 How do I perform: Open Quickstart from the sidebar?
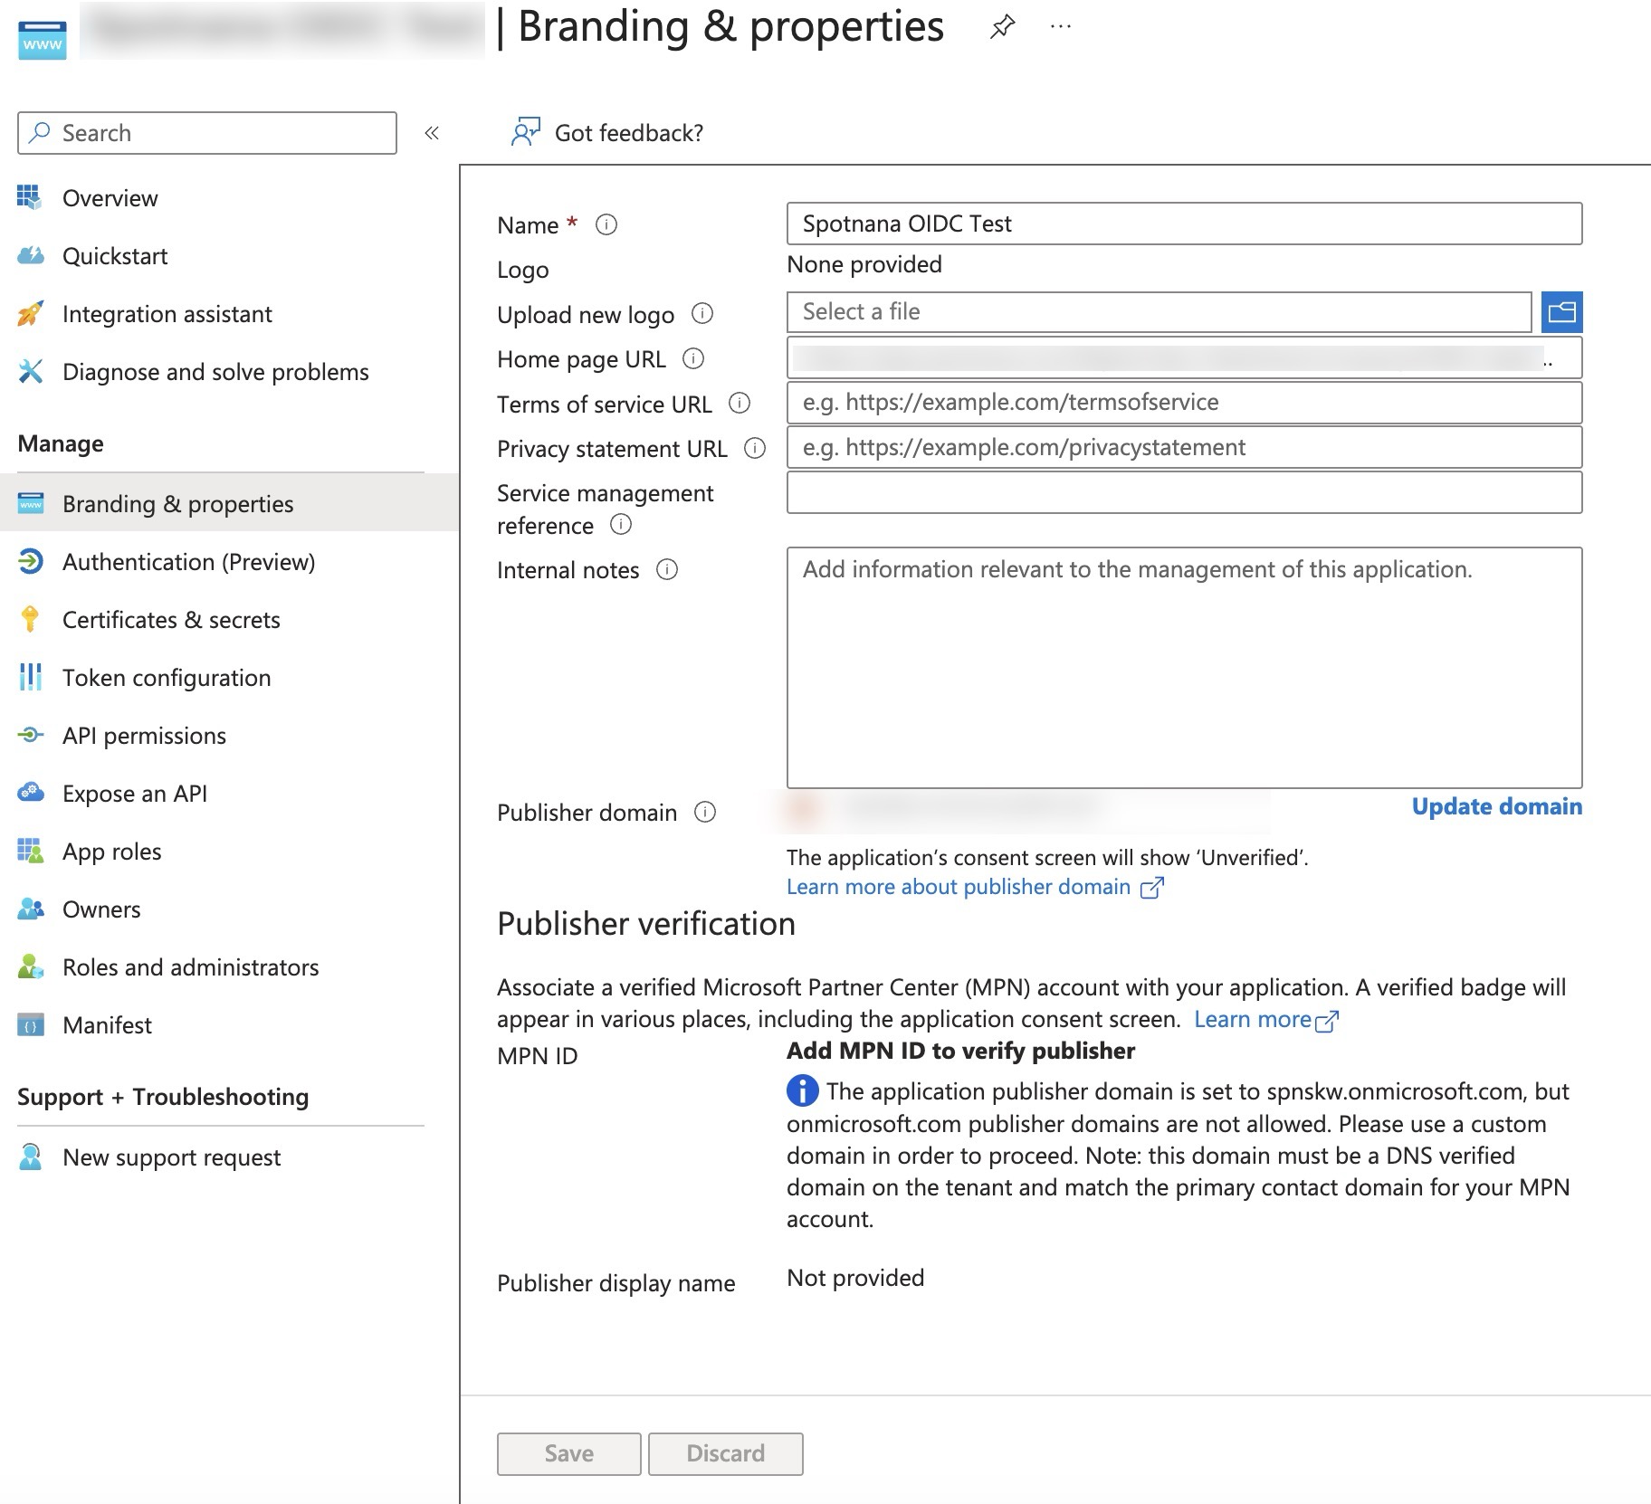click(x=115, y=256)
